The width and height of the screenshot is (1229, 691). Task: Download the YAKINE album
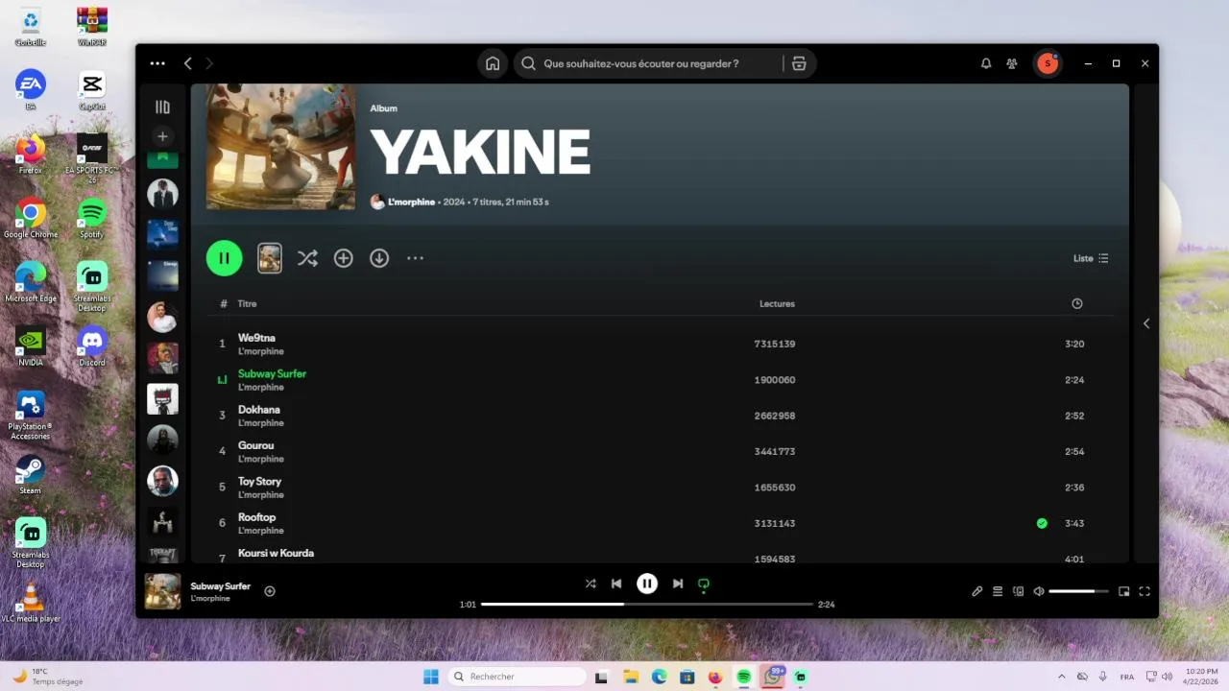tap(379, 258)
